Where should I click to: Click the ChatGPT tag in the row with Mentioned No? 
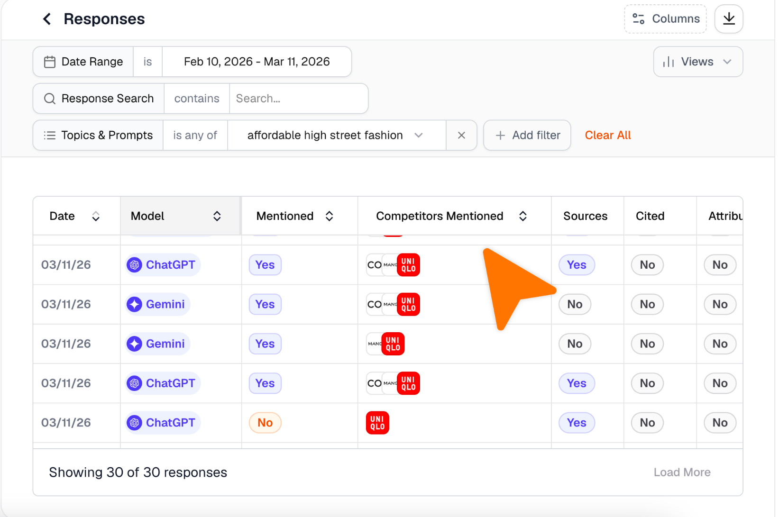(x=163, y=423)
